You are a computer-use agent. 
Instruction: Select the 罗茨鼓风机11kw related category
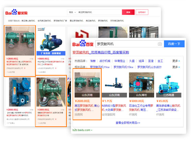coord(100,67)
